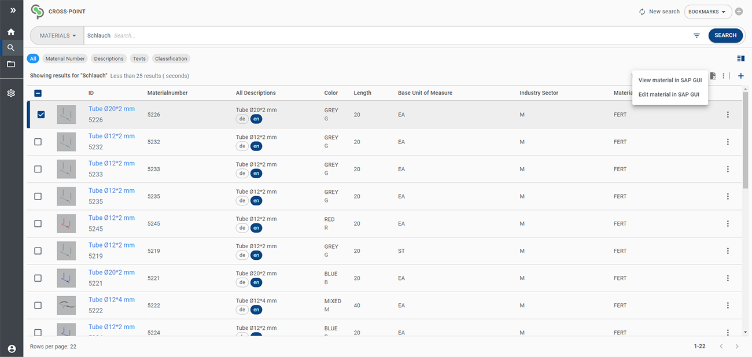Open the row actions menu for 5221
752x357 pixels.
(728, 278)
